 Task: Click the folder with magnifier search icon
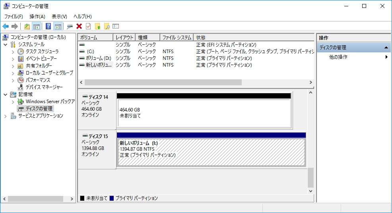[107, 26]
